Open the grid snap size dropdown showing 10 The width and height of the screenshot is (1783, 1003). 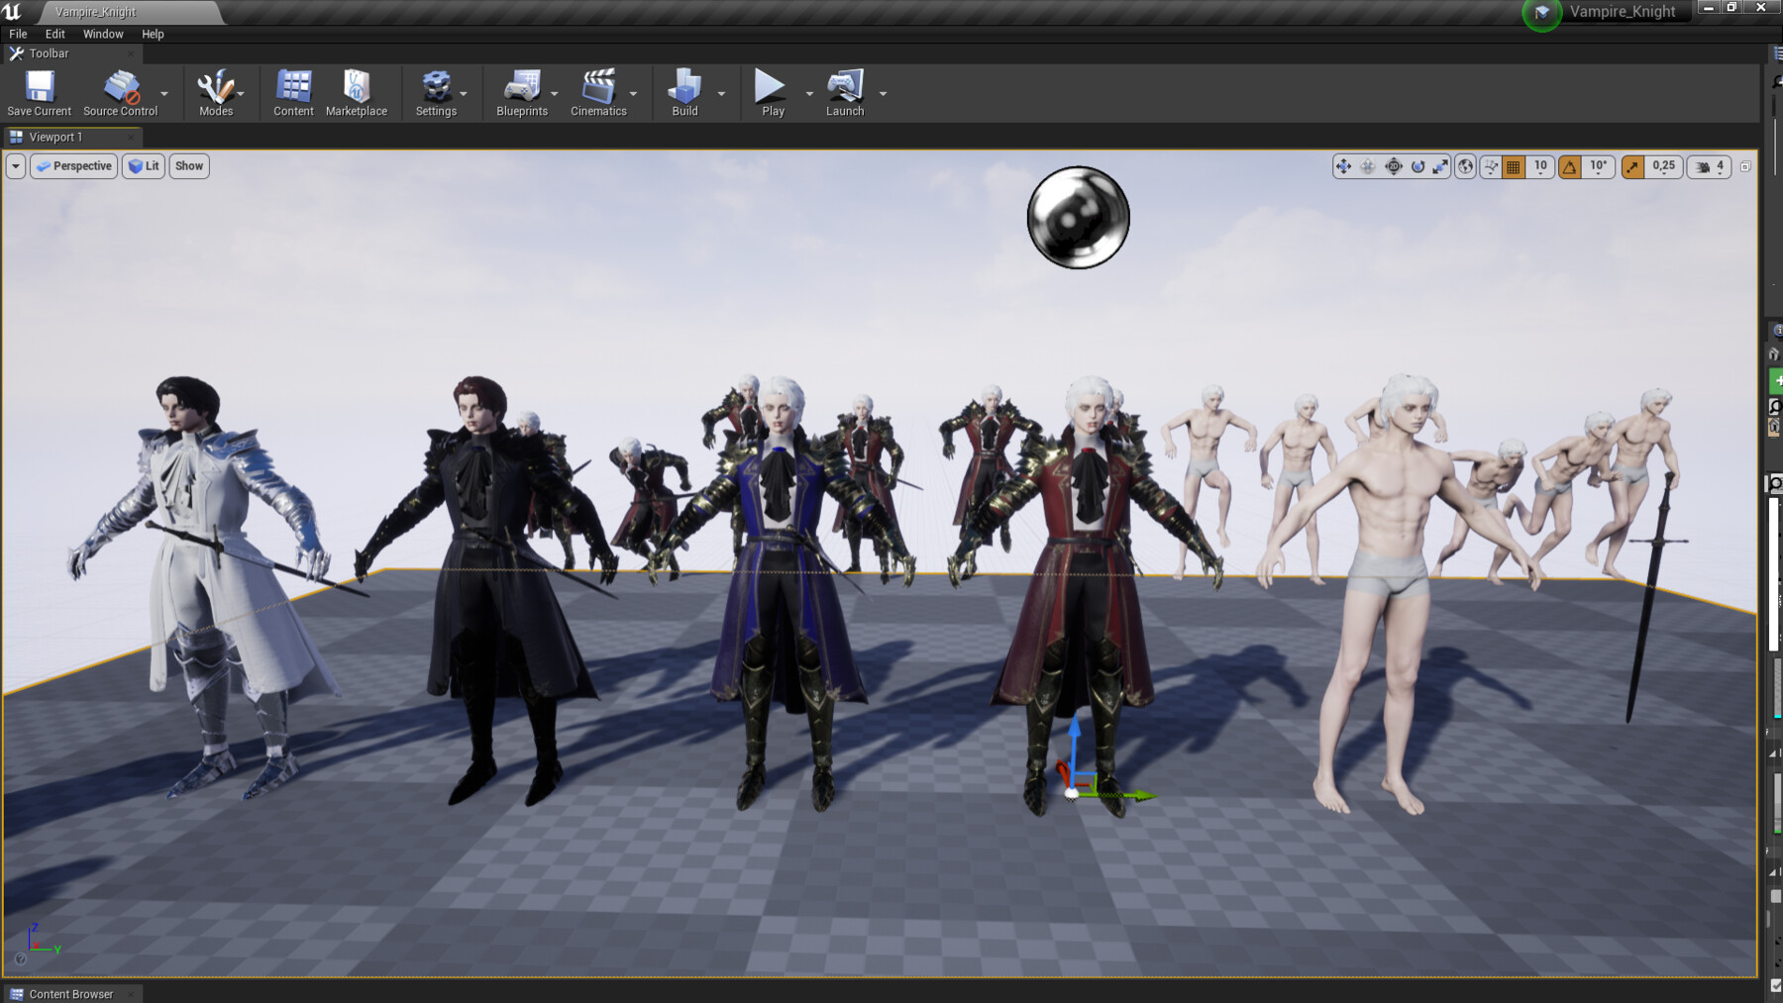click(x=1538, y=166)
